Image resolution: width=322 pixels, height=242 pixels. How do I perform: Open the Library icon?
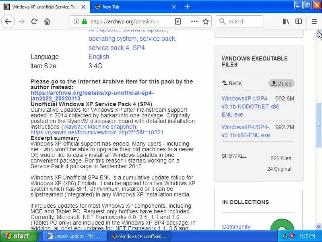(286, 21)
